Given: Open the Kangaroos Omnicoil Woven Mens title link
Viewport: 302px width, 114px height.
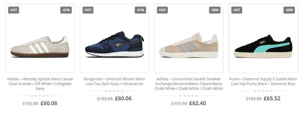Looking at the screenshot, I should click(x=114, y=82).
